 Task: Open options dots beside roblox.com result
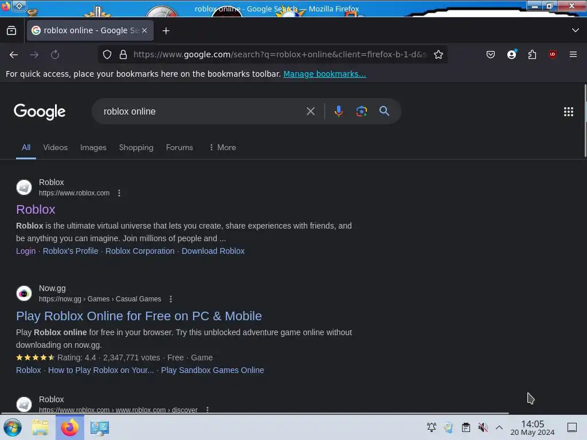tap(119, 193)
